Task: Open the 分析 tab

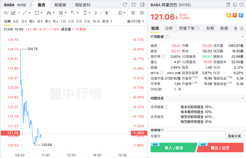Action: click(169, 28)
